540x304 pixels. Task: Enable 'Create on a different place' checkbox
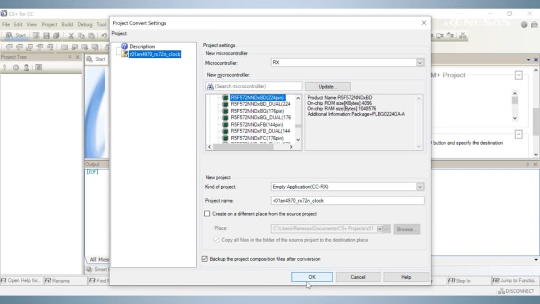pos(207,214)
